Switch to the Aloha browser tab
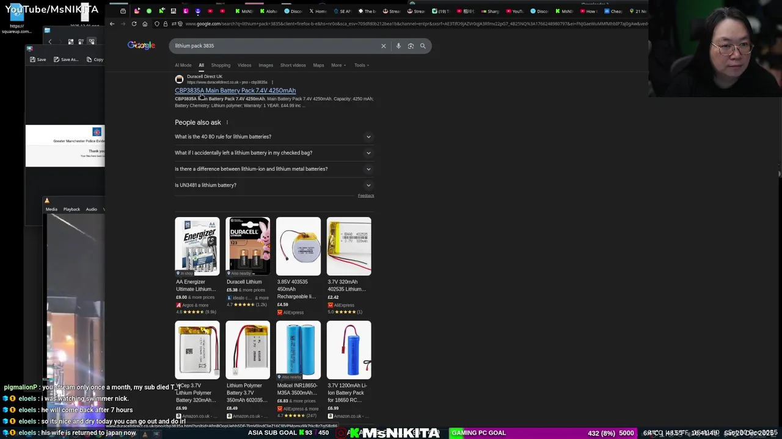Image resolution: width=782 pixels, height=439 pixels. (x=269, y=11)
